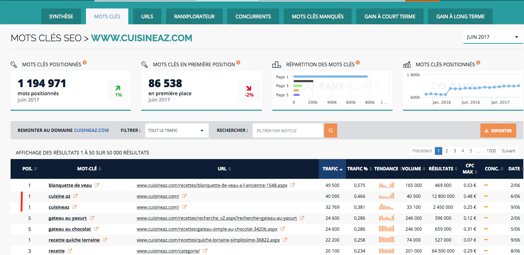Open the recette keyword link
This screenshot has height=255, width=524.
click(x=57, y=251)
